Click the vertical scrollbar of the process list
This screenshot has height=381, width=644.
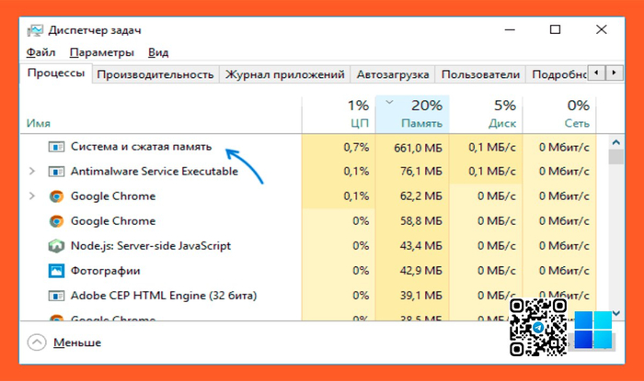tap(615, 230)
